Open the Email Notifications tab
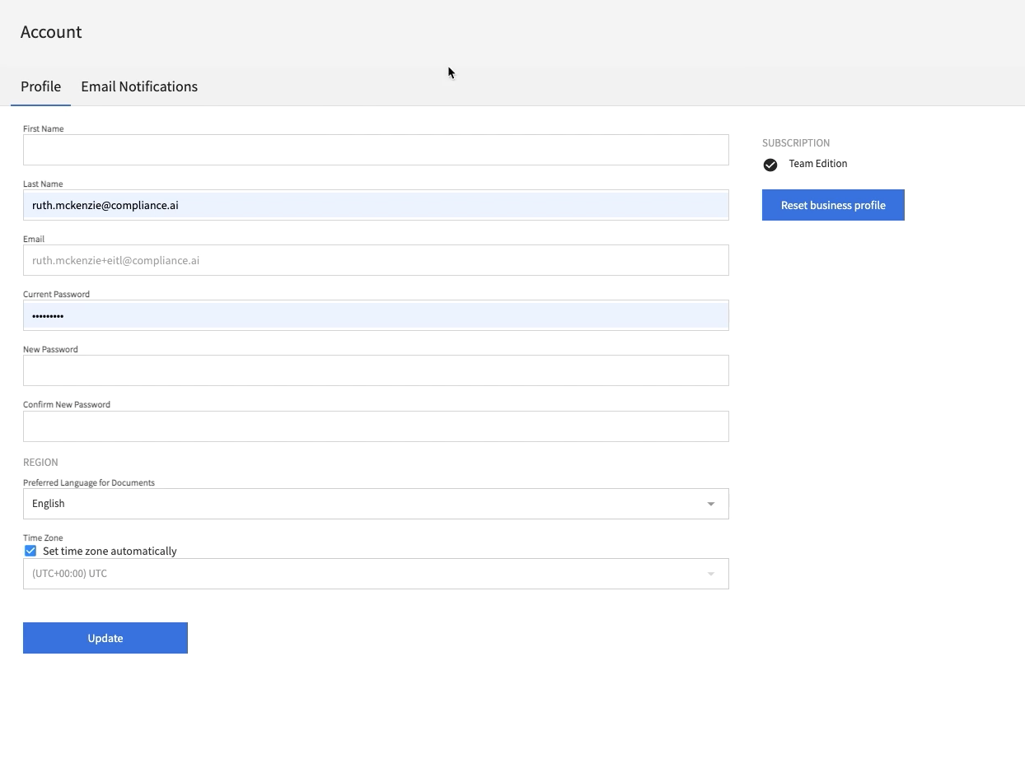1025x782 pixels. [139, 86]
